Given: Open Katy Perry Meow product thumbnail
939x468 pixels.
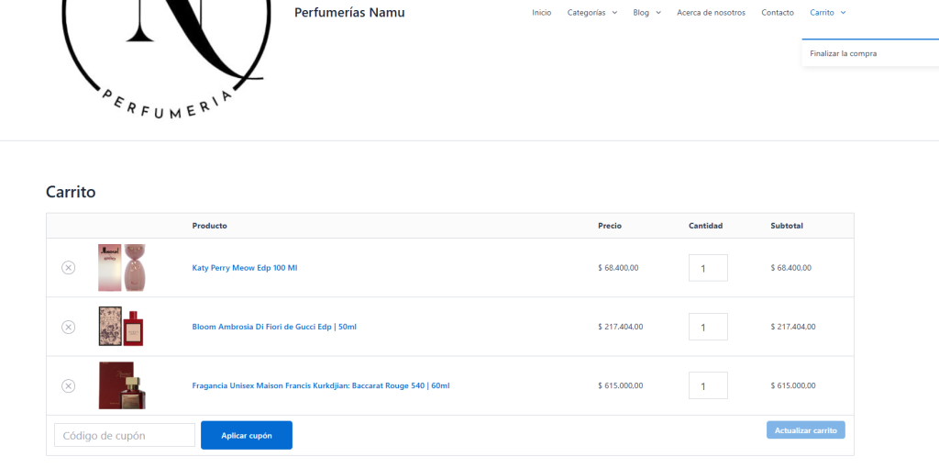Looking at the screenshot, I should coord(122,268).
